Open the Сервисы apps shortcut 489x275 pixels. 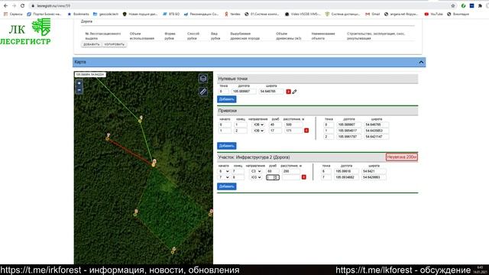[x=13, y=14]
